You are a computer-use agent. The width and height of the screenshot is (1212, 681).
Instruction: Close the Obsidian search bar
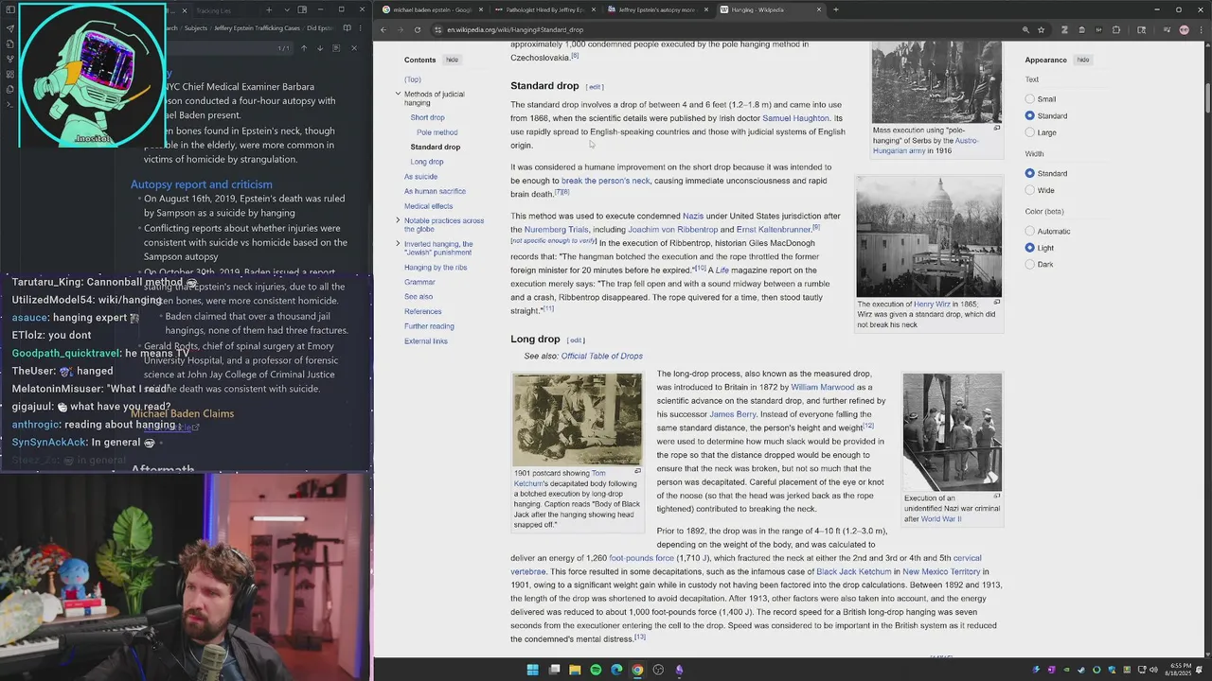coord(354,48)
